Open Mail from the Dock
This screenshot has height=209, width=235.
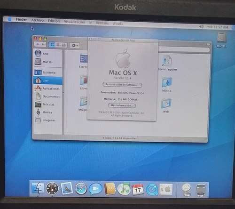click(67, 188)
